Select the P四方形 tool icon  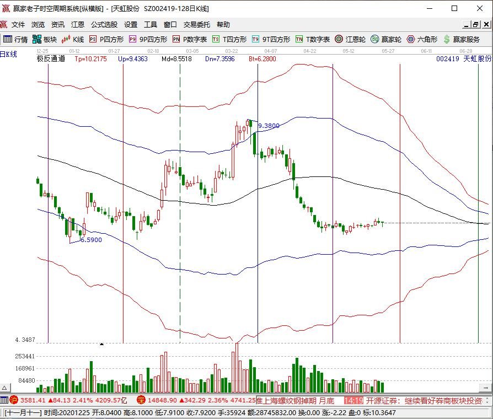coord(106,39)
